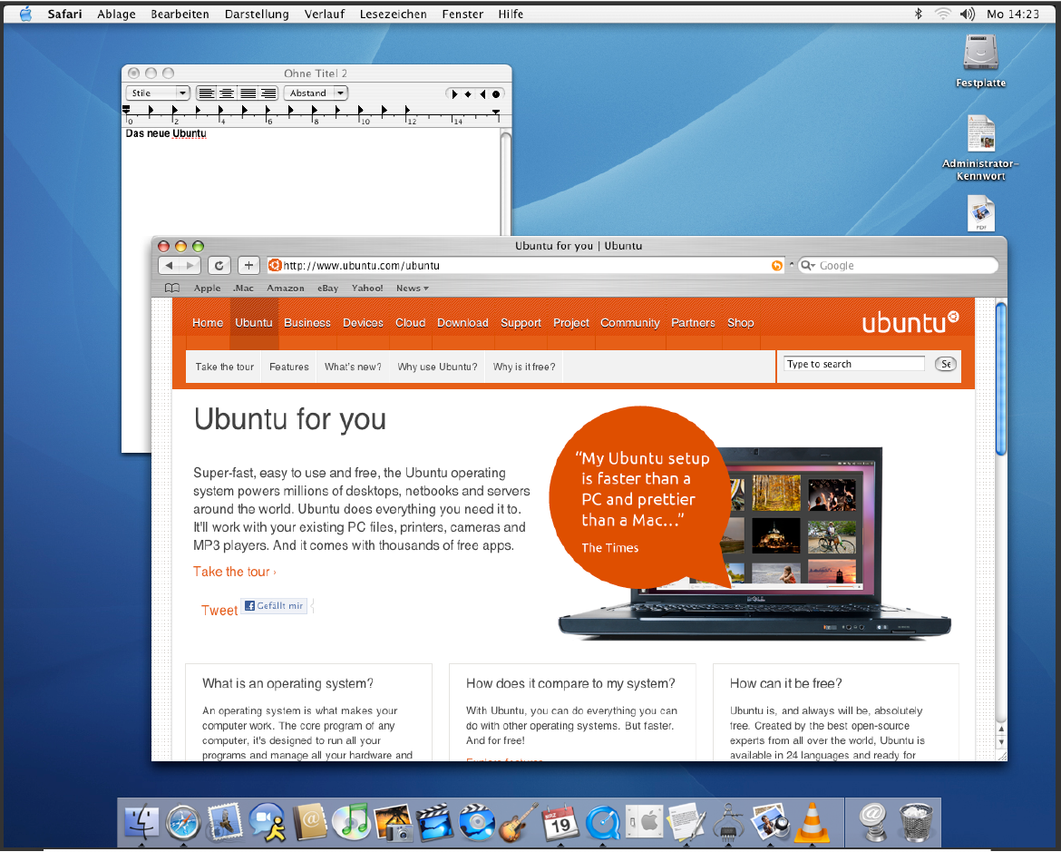
Task: Open iChat from the Dock
Action: [x=268, y=822]
